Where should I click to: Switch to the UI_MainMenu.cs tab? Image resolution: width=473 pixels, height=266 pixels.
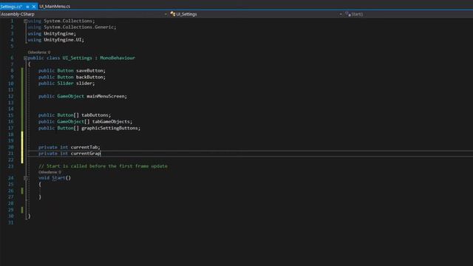(55, 7)
